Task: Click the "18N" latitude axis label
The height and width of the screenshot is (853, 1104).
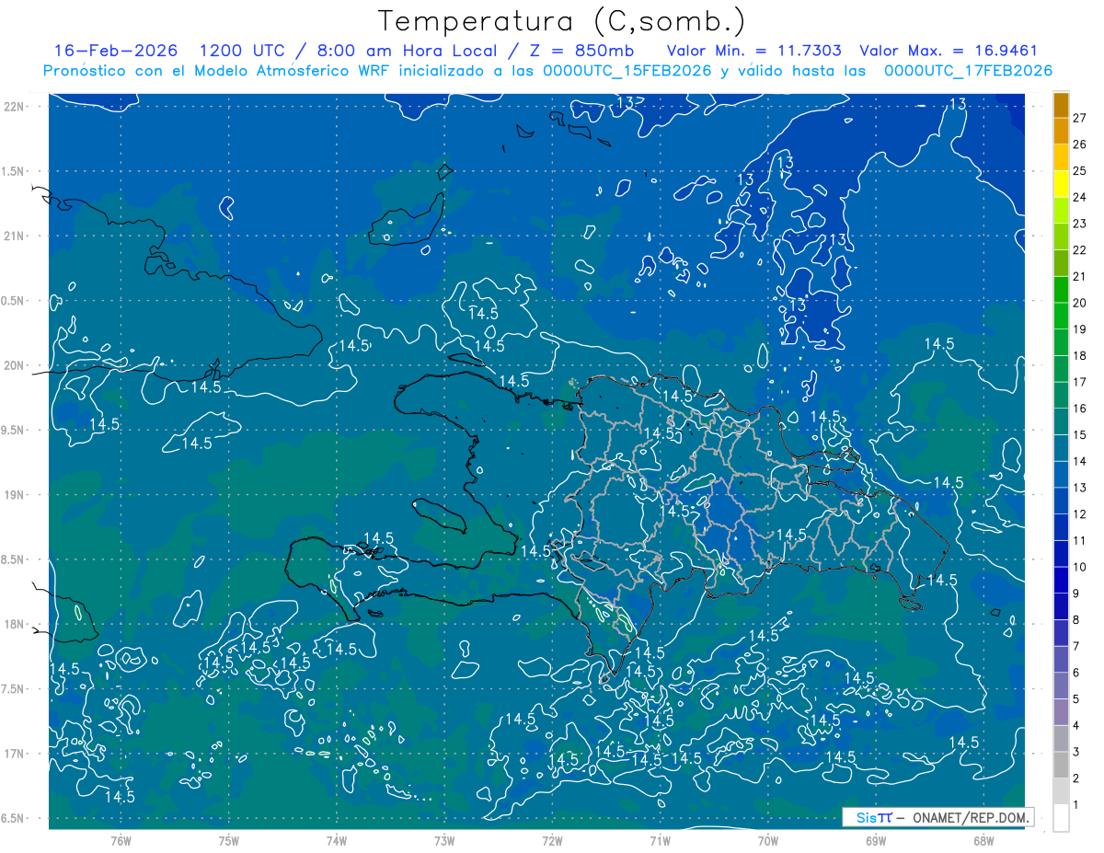Action: pos(14,624)
